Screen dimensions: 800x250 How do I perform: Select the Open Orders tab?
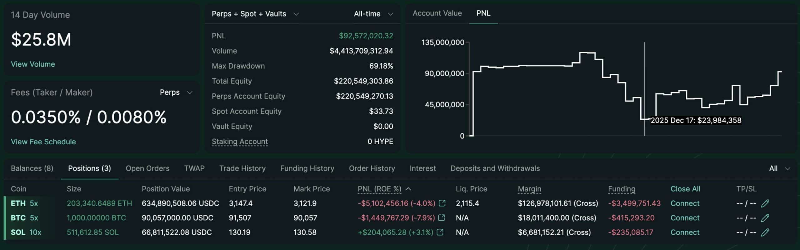pos(147,168)
